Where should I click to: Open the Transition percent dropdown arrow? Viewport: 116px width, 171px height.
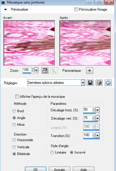pyautogui.click(x=98, y=136)
